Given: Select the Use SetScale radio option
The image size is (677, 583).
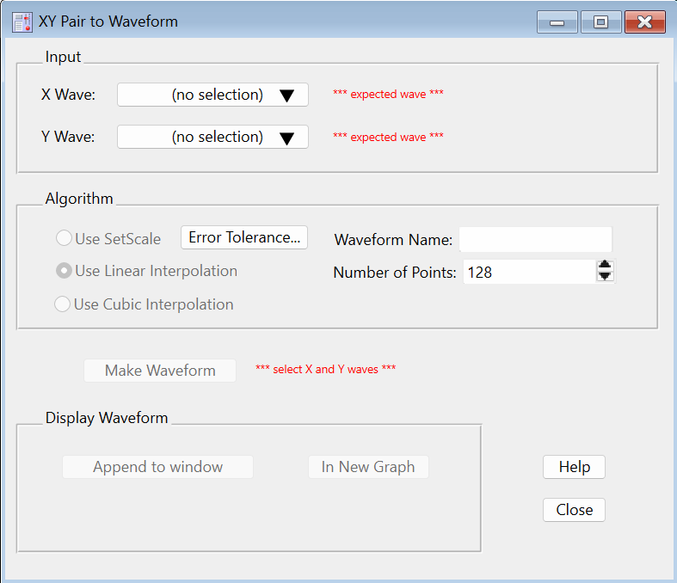Looking at the screenshot, I should point(63,238).
